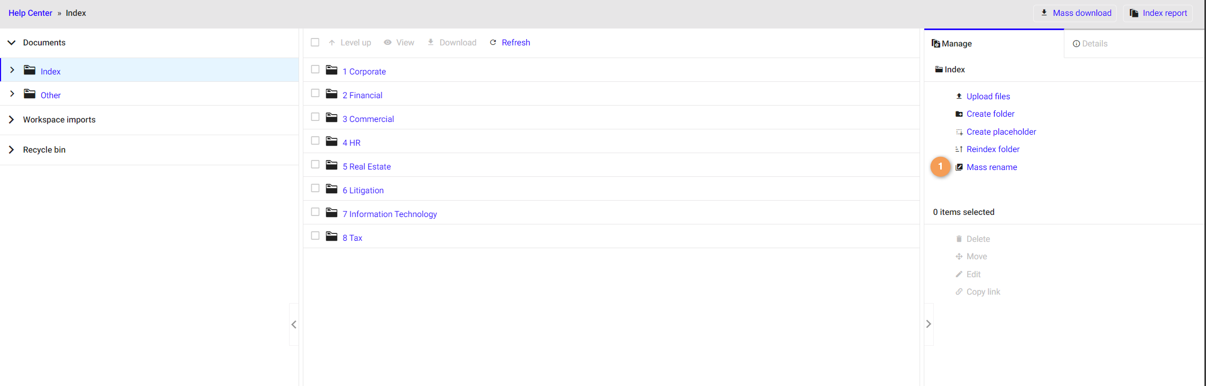Click the Upload files link
The image size is (1206, 386).
click(988, 97)
